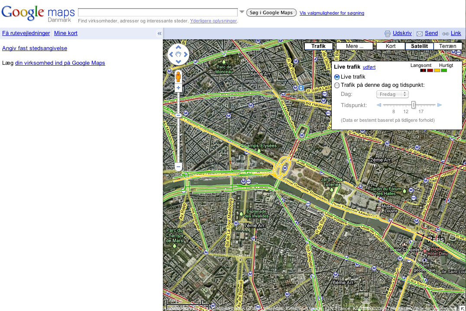
Task: Collapse the left panel with double chevron
Action: (x=159, y=33)
